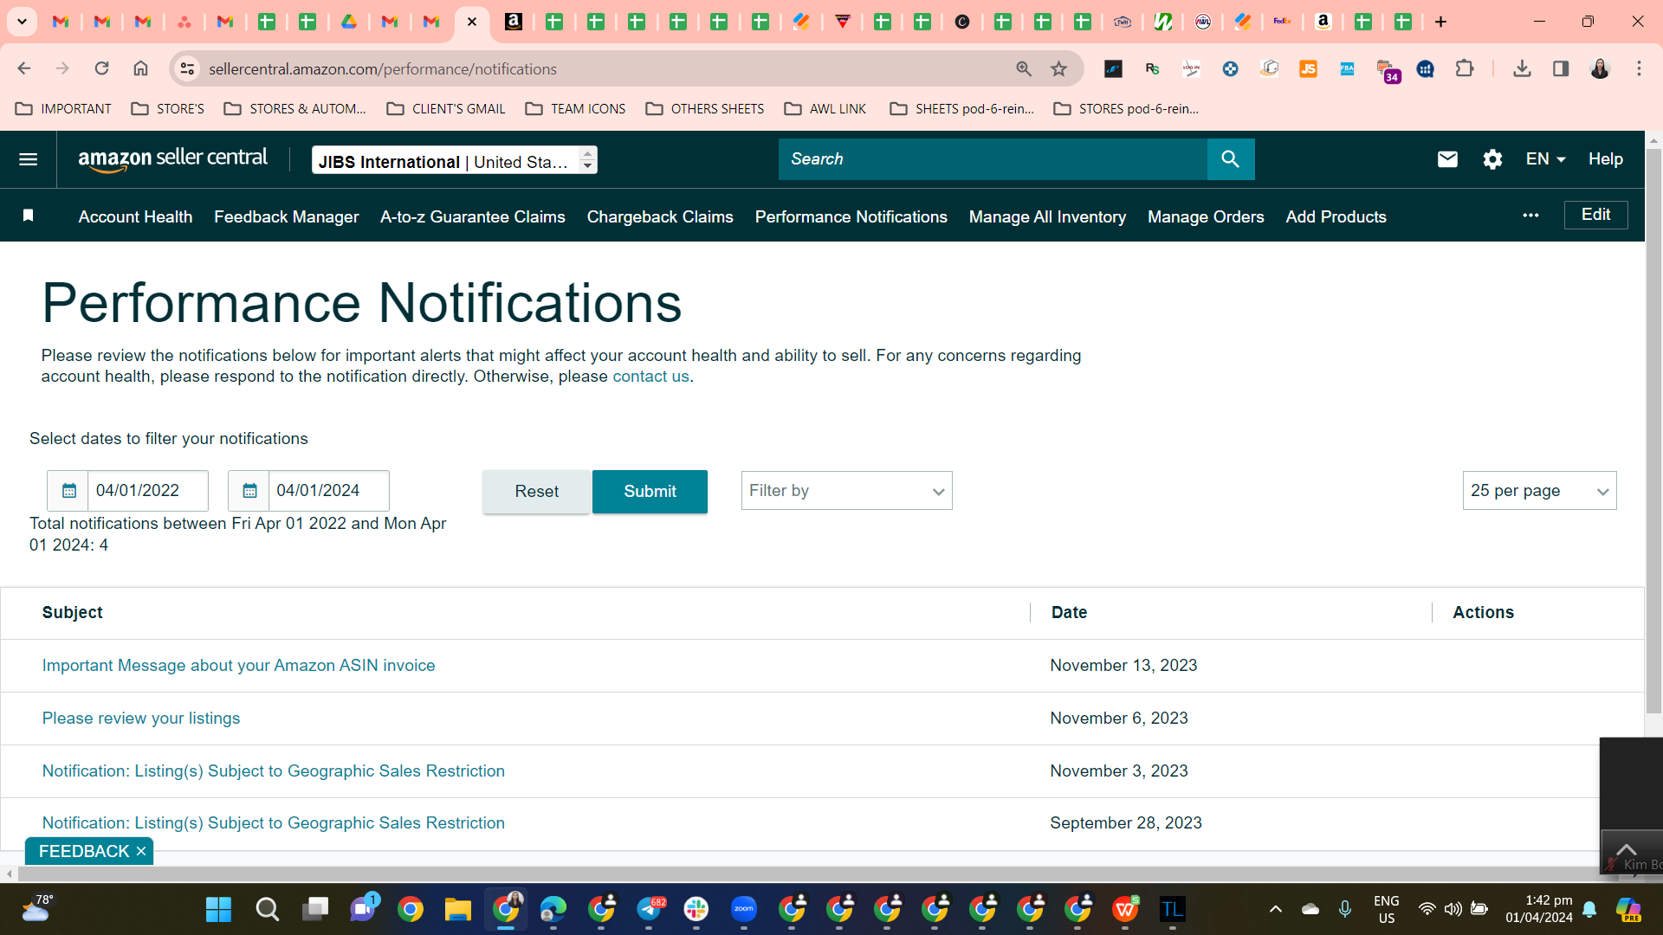Open Manage Orders
The height and width of the screenshot is (935, 1663).
click(1206, 217)
